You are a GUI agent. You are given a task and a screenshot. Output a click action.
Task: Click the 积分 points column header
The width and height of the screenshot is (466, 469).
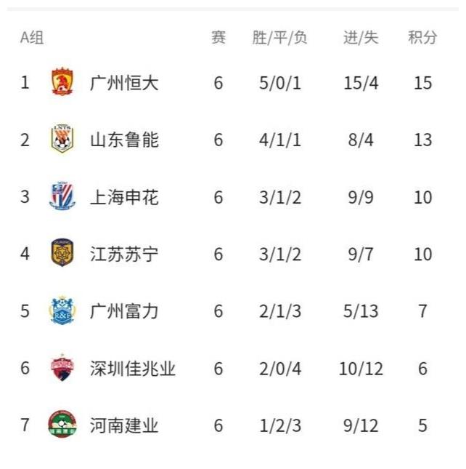pyautogui.click(x=422, y=38)
